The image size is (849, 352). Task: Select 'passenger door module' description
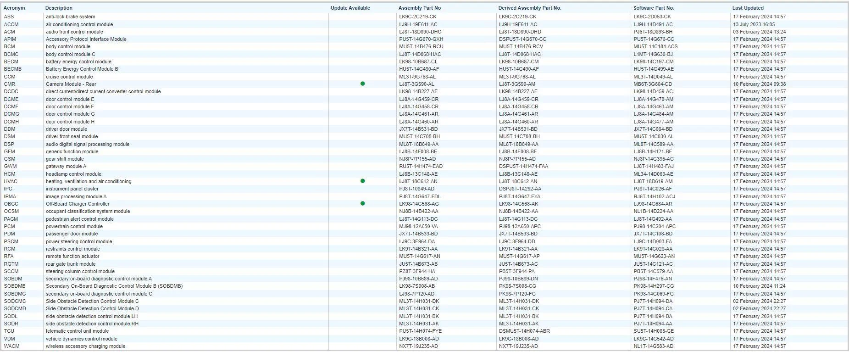click(x=72, y=234)
